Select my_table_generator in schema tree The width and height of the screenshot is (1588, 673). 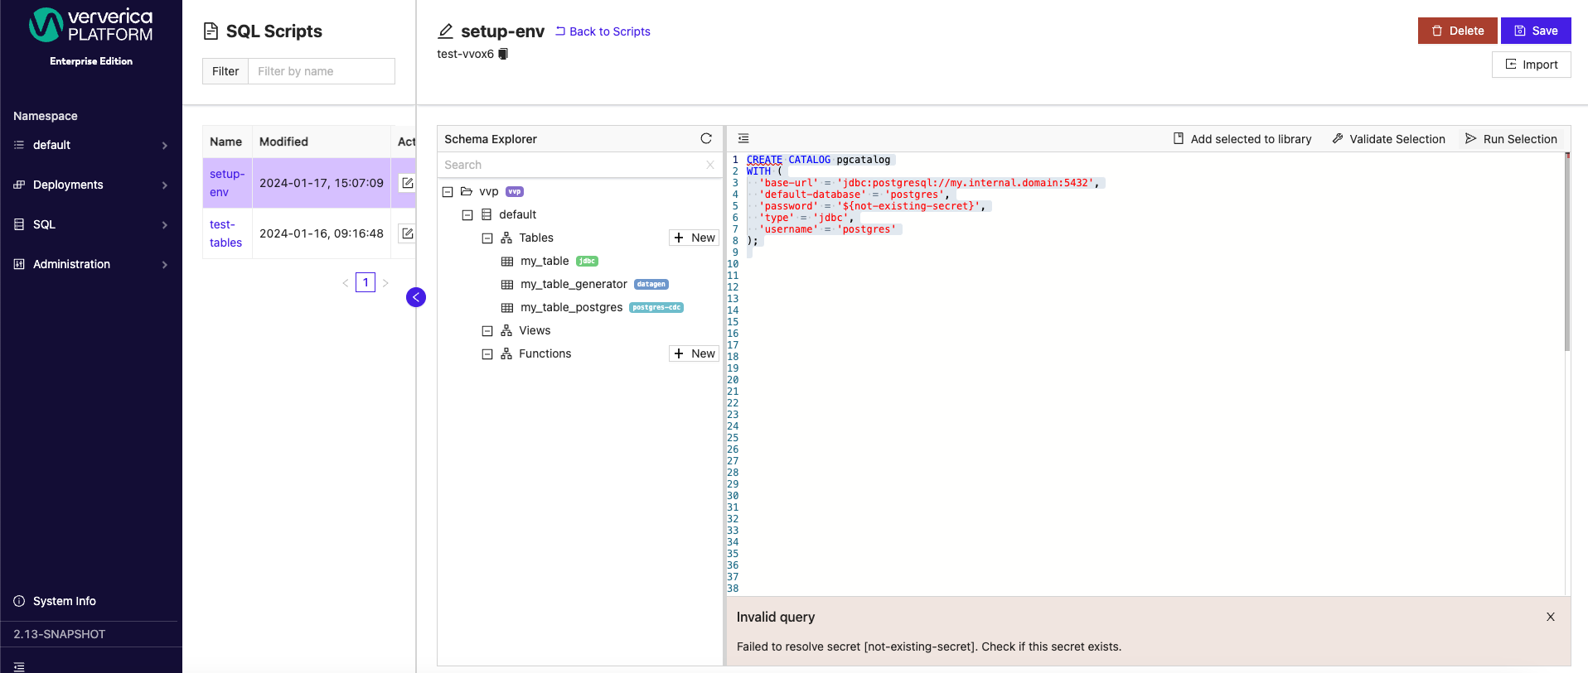pyautogui.click(x=574, y=284)
